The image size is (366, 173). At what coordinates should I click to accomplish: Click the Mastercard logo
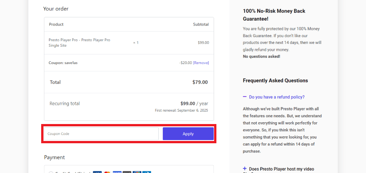tap(107, 172)
